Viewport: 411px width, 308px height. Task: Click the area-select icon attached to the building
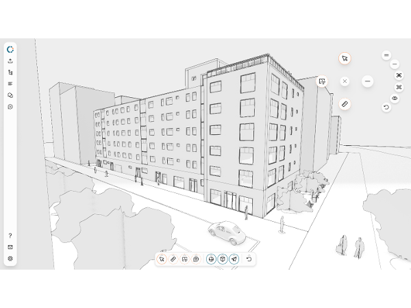tap(322, 81)
